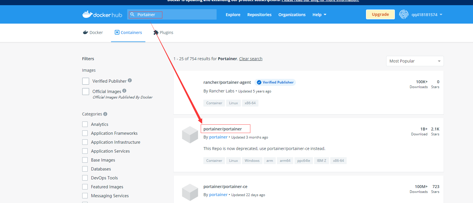Image resolution: width=473 pixels, height=203 pixels.
Task: Click the Windows tag on portainer/portainer
Action: [252, 161]
